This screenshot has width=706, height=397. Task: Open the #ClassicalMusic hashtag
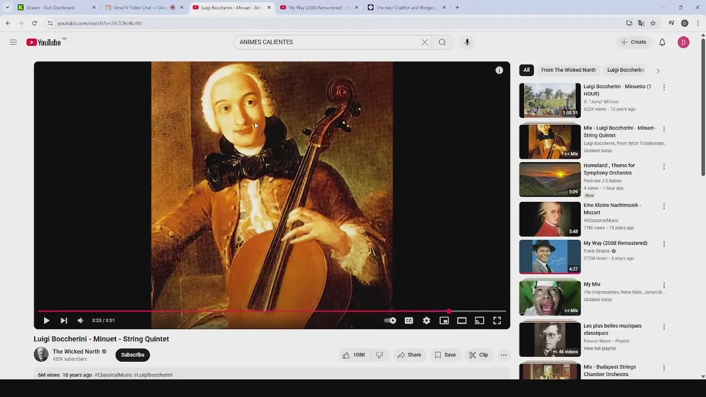click(114, 375)
